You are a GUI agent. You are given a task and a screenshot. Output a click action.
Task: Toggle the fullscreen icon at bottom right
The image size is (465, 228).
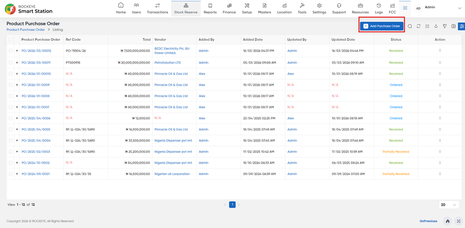(459, 221)
